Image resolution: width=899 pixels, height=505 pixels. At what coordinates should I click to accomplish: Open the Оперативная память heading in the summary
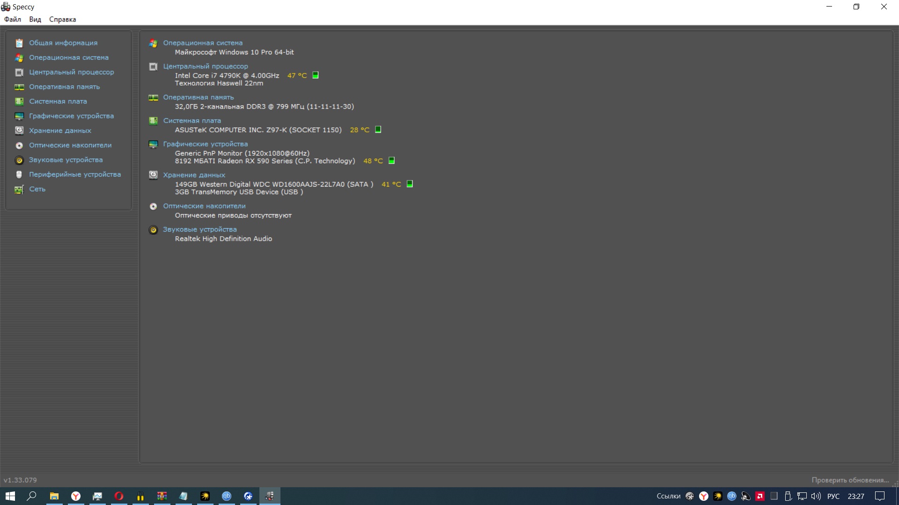click(198, 97)
